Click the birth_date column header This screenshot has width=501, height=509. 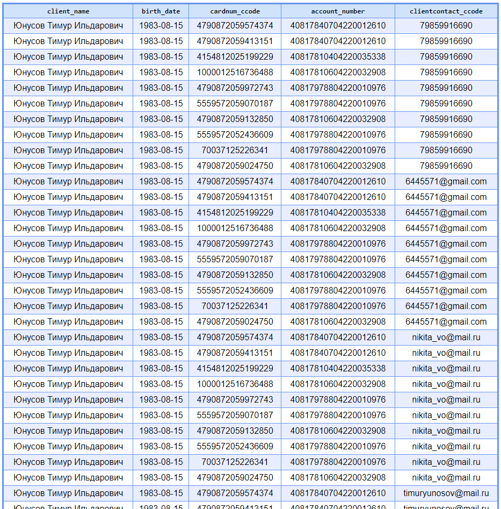coord(161,11)
